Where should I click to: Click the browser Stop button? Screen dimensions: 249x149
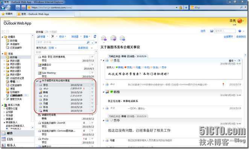pyautogui.click(x=23, y=7)
